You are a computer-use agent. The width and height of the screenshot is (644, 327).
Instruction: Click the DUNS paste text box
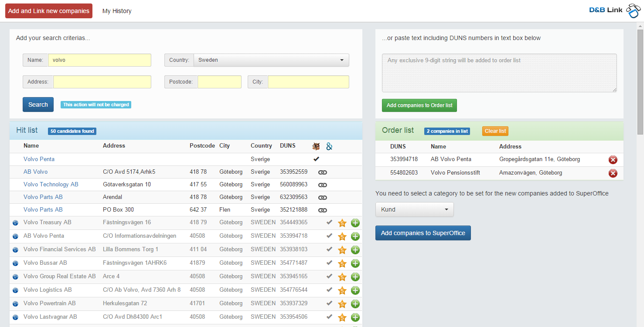(x=499, y=73)
